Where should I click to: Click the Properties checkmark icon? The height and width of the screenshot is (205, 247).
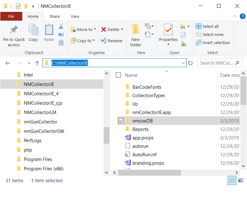(168, 29)
